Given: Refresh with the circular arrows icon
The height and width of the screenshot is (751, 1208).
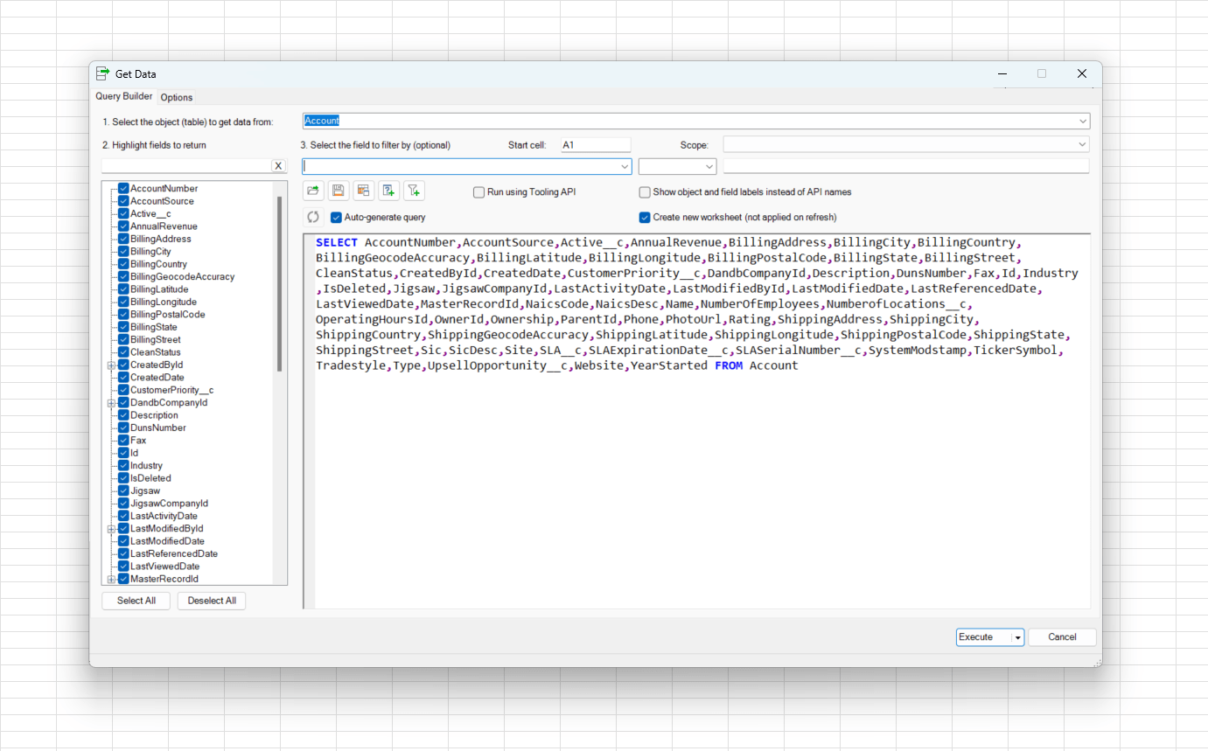Looking at the screenshot, I should click(313, 217).
